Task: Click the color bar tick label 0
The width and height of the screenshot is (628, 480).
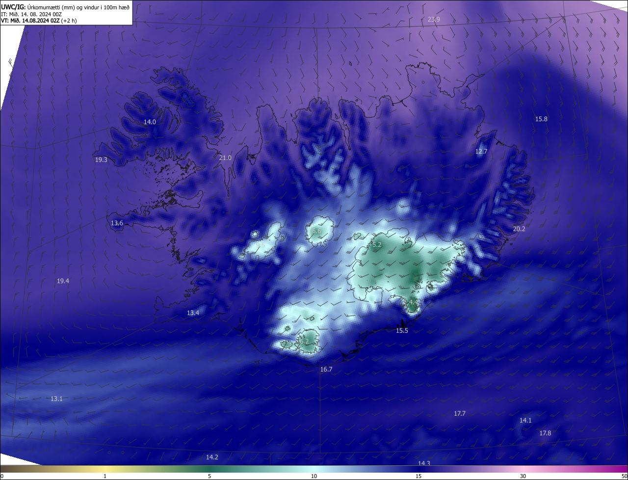Action: 2,476
